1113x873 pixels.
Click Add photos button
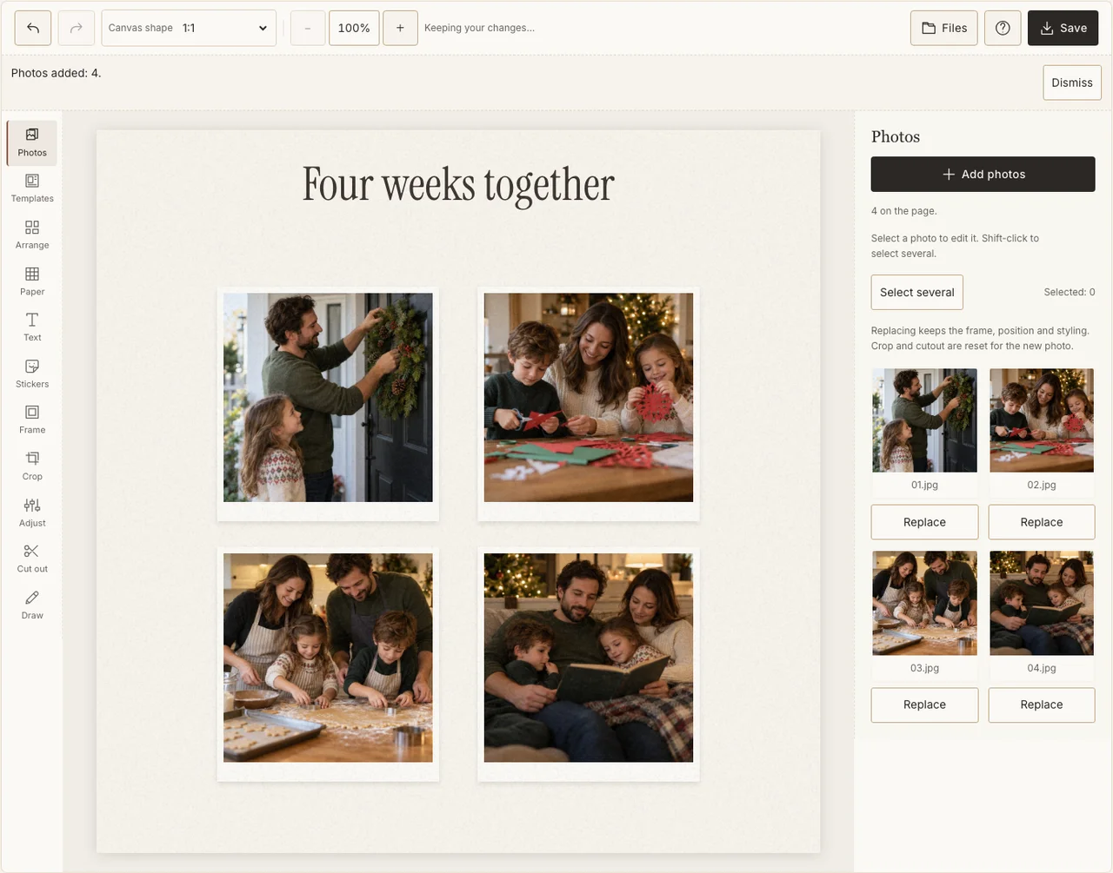click(983, 174)
